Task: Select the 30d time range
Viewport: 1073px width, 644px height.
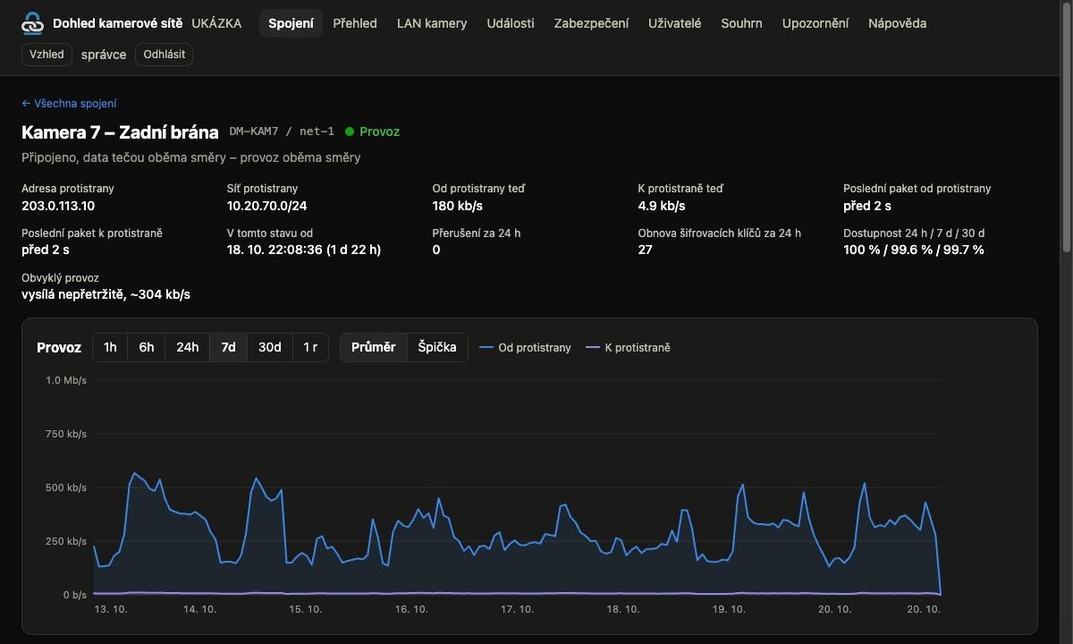Action: (270, 347)
